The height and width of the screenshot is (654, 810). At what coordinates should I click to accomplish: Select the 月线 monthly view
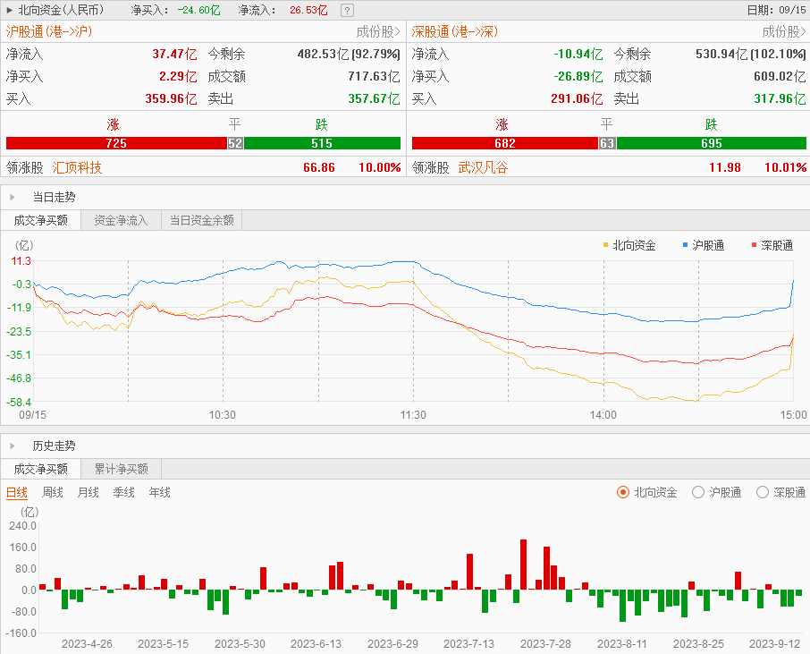click(x=89, y=492)
